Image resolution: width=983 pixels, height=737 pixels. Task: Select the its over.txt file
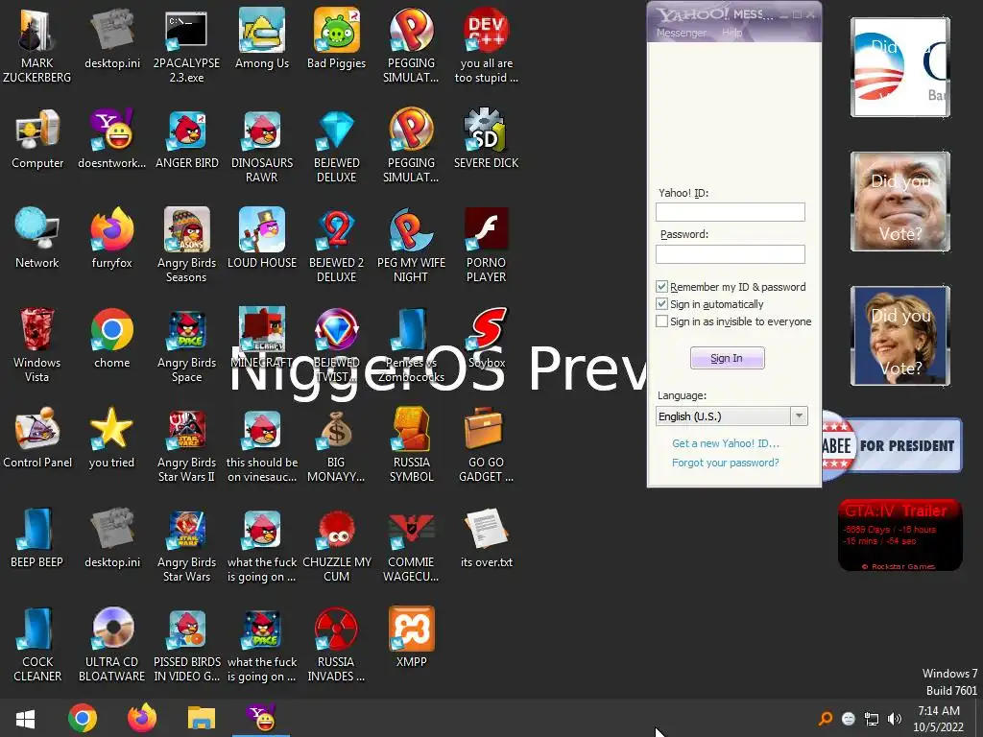point(486,539)
